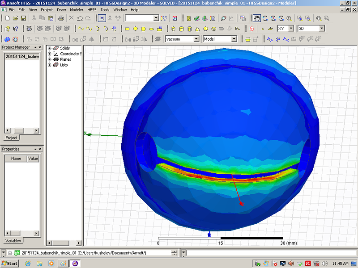Open the HFSS menu
Screen dimensions: 358x268
click(x=91, y=9)
